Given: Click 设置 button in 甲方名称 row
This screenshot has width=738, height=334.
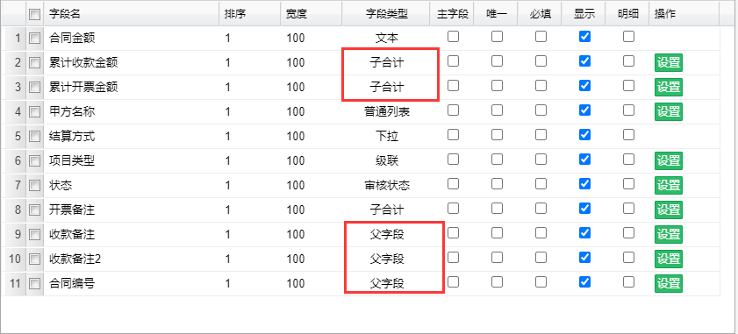Looking at the screenshot, I should [669, 111].
